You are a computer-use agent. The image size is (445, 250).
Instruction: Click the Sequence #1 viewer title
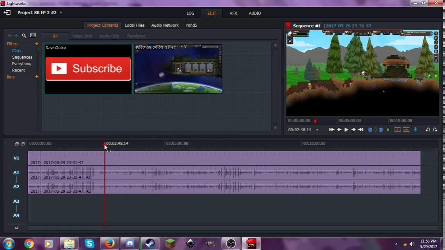(307, 26)
